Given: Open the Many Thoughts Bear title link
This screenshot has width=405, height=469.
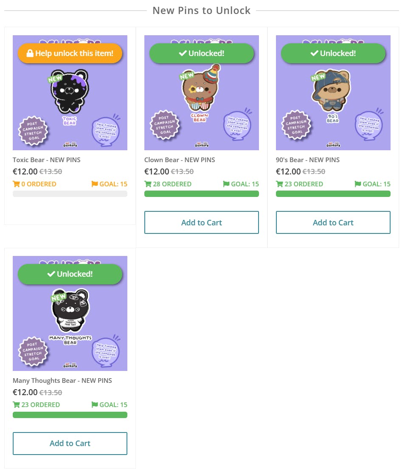Looking at the screenshot, I should (62, 381).
